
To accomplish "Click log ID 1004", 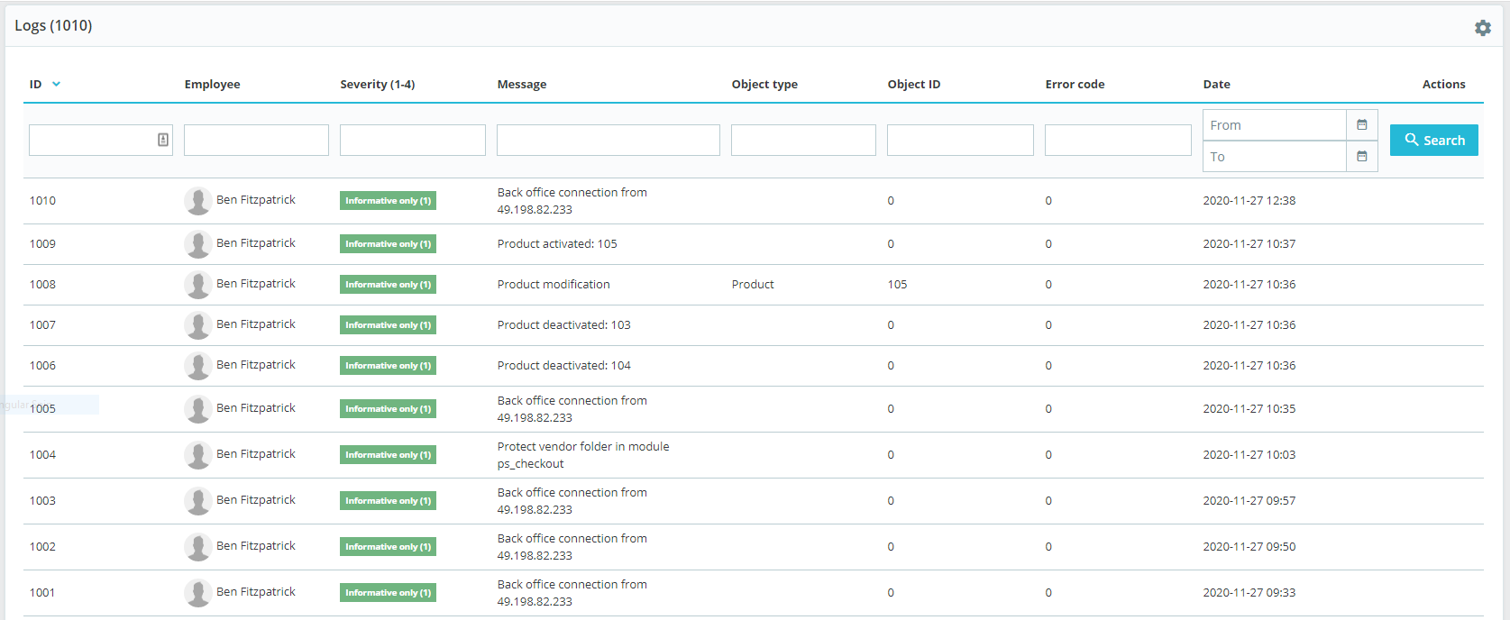I will tap(42, 455).
